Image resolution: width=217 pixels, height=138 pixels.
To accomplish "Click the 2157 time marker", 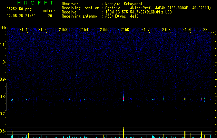I will 146,29.
